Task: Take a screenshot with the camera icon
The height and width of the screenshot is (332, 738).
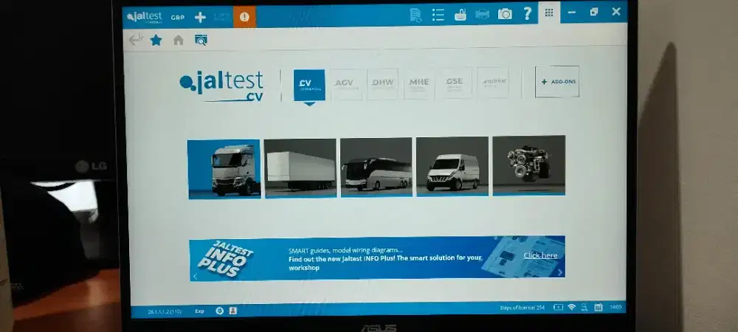Action: pos(505,14)
